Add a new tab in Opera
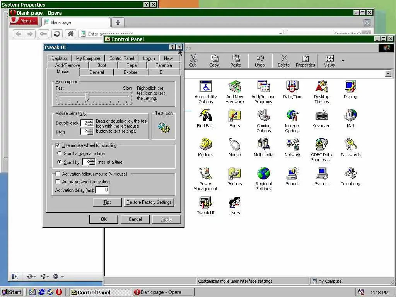Screen dimensions: 396x297 click(x=118, y=22)
